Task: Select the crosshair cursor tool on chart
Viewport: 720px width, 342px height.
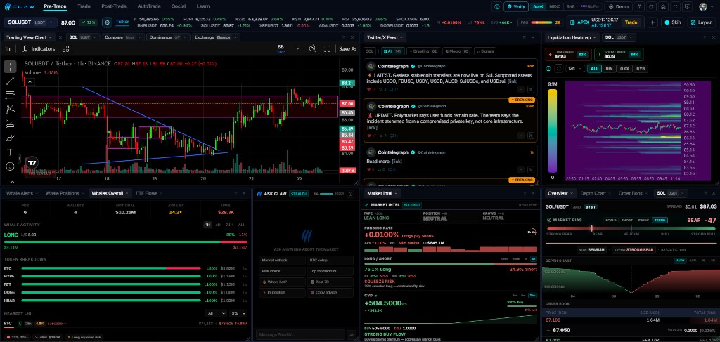Action: 10,67
